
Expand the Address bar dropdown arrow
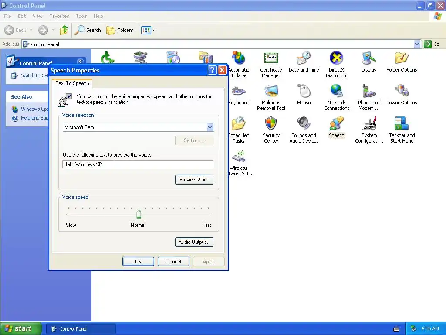click(x=417, y=44)
